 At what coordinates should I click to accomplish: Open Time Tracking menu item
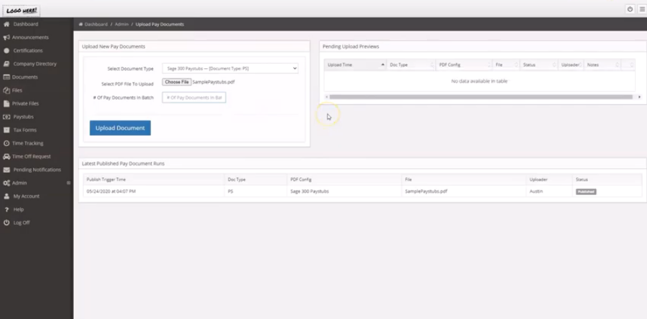(x=28, y=143)
